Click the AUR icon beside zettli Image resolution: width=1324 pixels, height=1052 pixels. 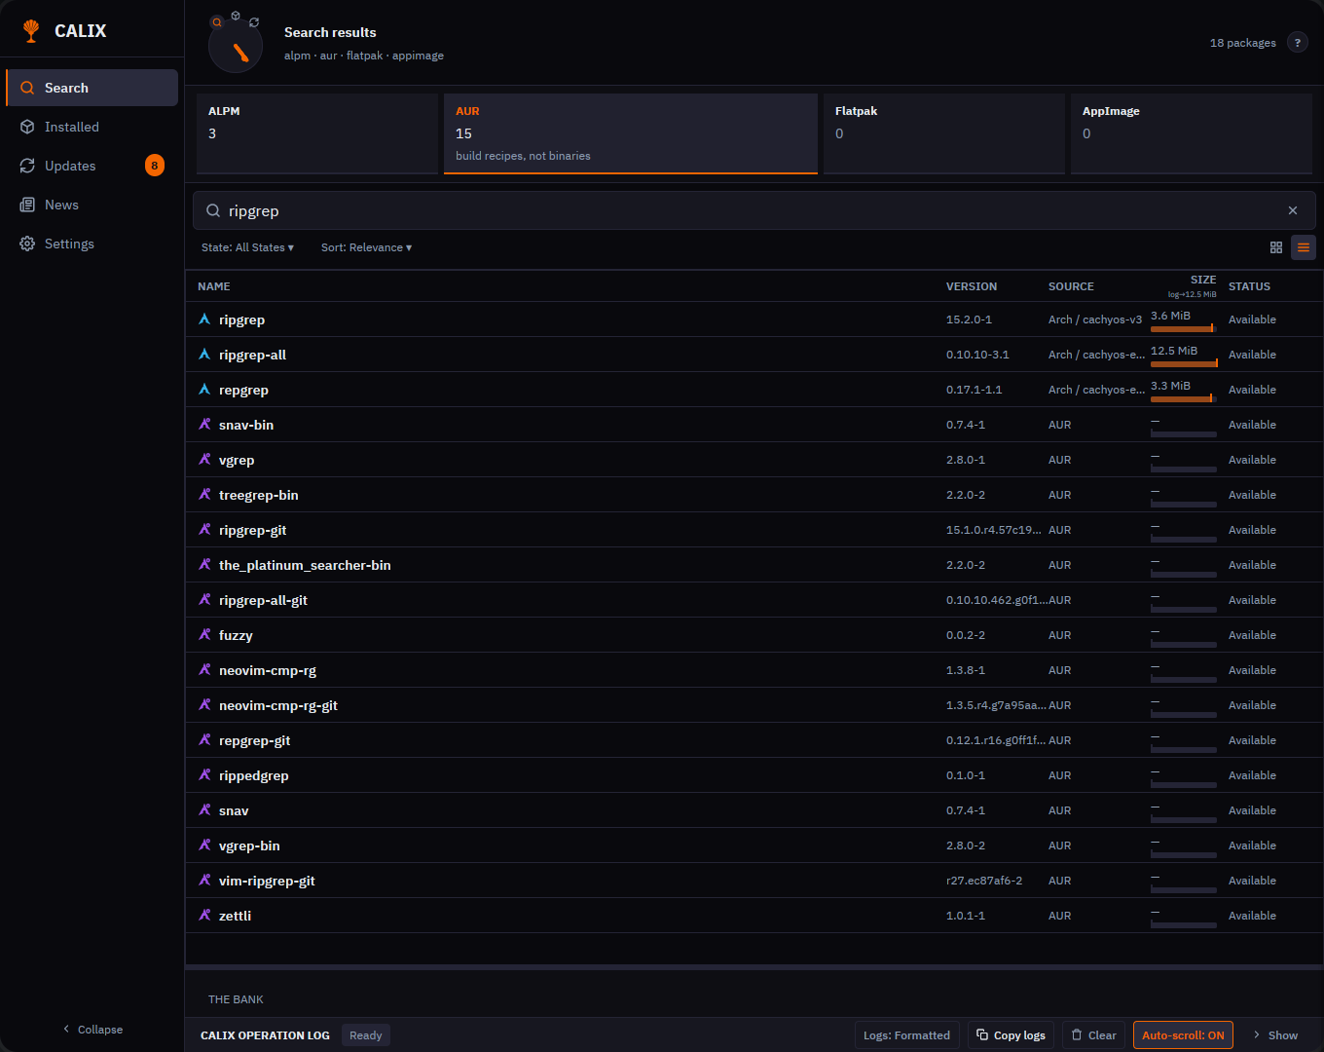click(204, 916)
